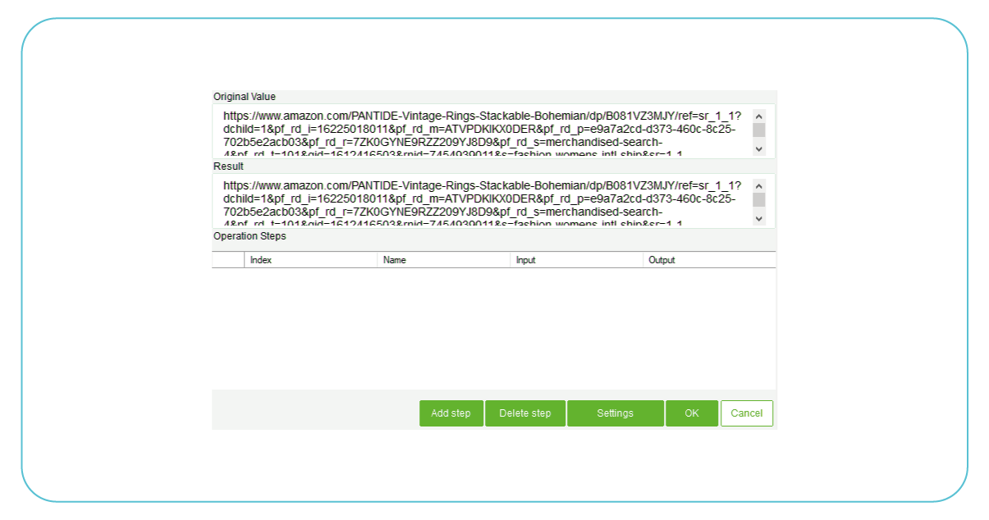Click the Result box's down scroll arrow
989x520 pixels.
point(759,218)
